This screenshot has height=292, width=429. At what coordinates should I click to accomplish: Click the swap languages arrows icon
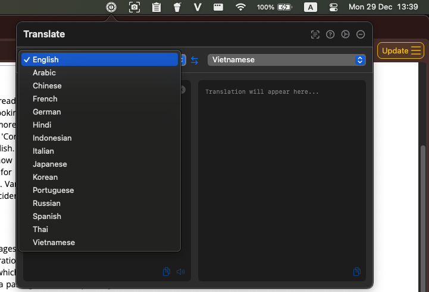tap(195, 60)
